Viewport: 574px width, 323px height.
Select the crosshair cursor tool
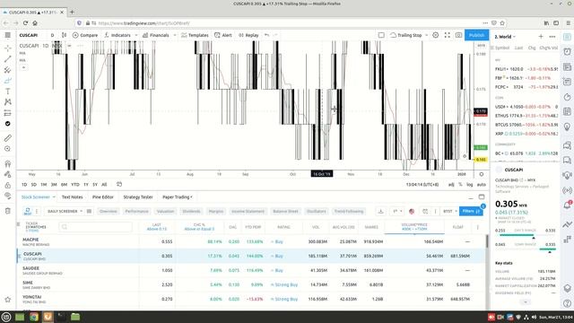point(8,48)
